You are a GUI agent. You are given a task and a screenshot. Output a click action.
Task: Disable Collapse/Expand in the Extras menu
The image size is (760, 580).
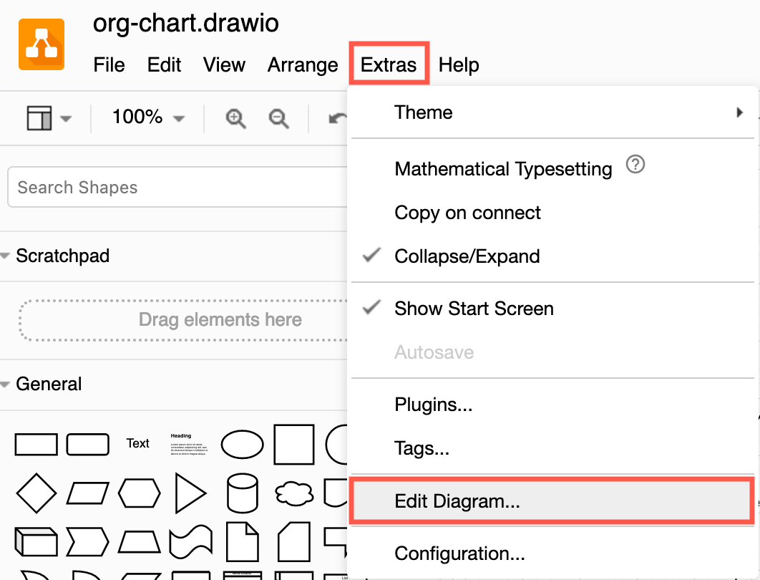(x=467, y=256)
